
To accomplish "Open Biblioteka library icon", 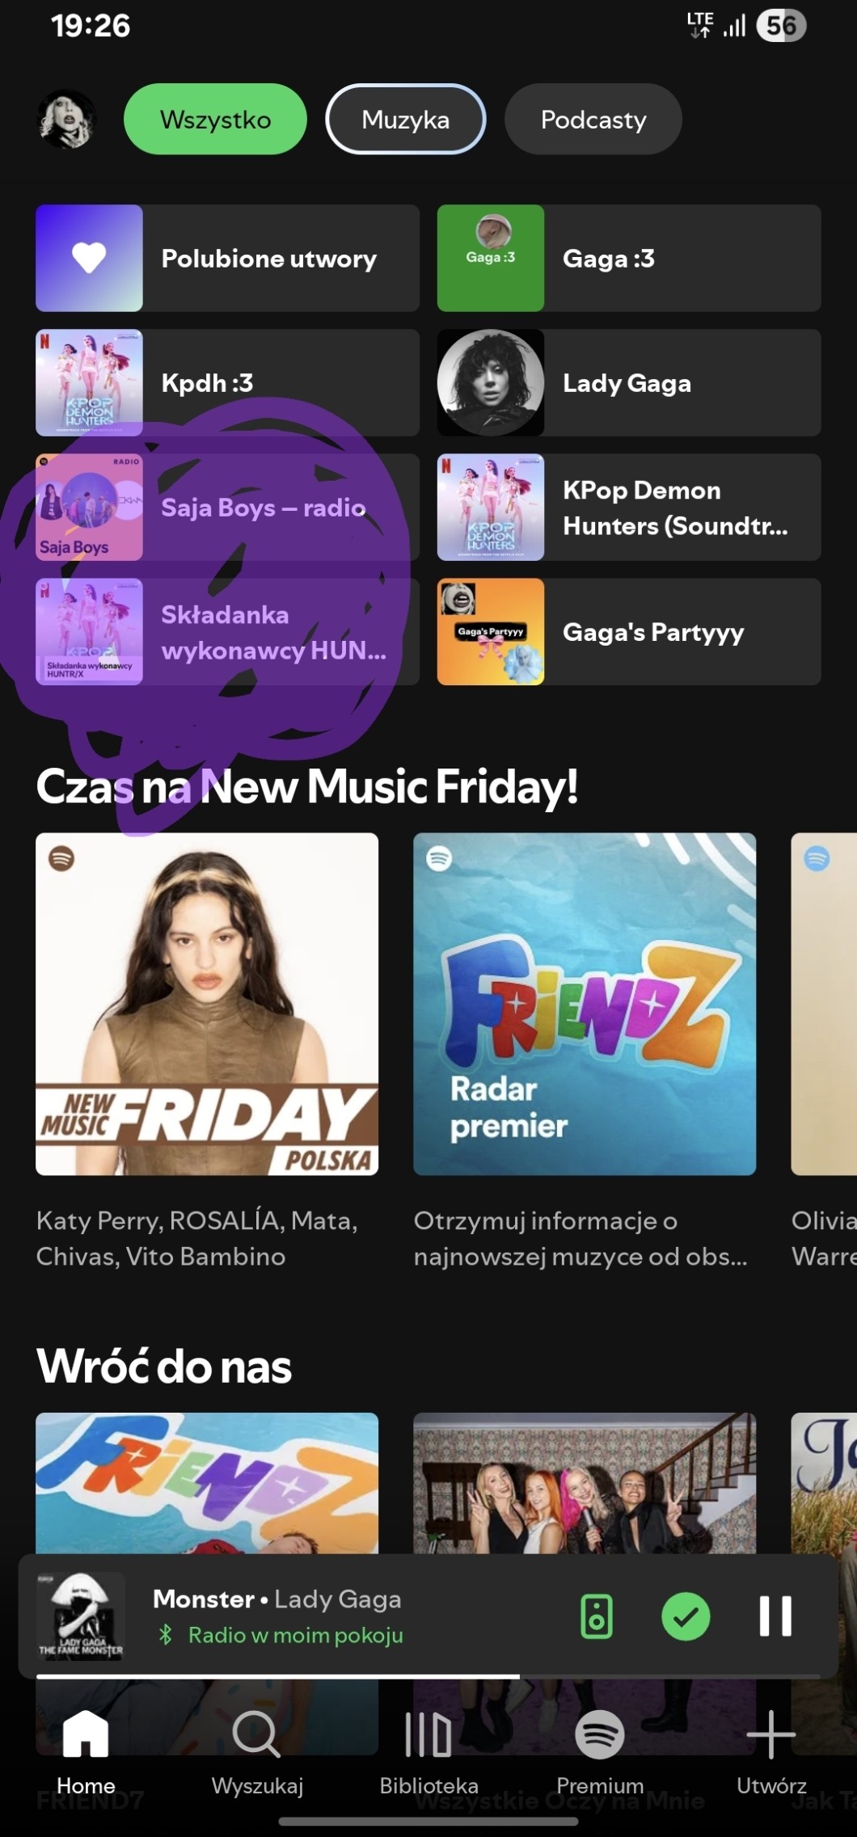I will 428,1734.
